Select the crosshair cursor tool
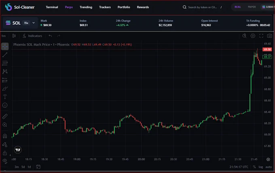The image size is (275, 173). (x=5, y=46)
